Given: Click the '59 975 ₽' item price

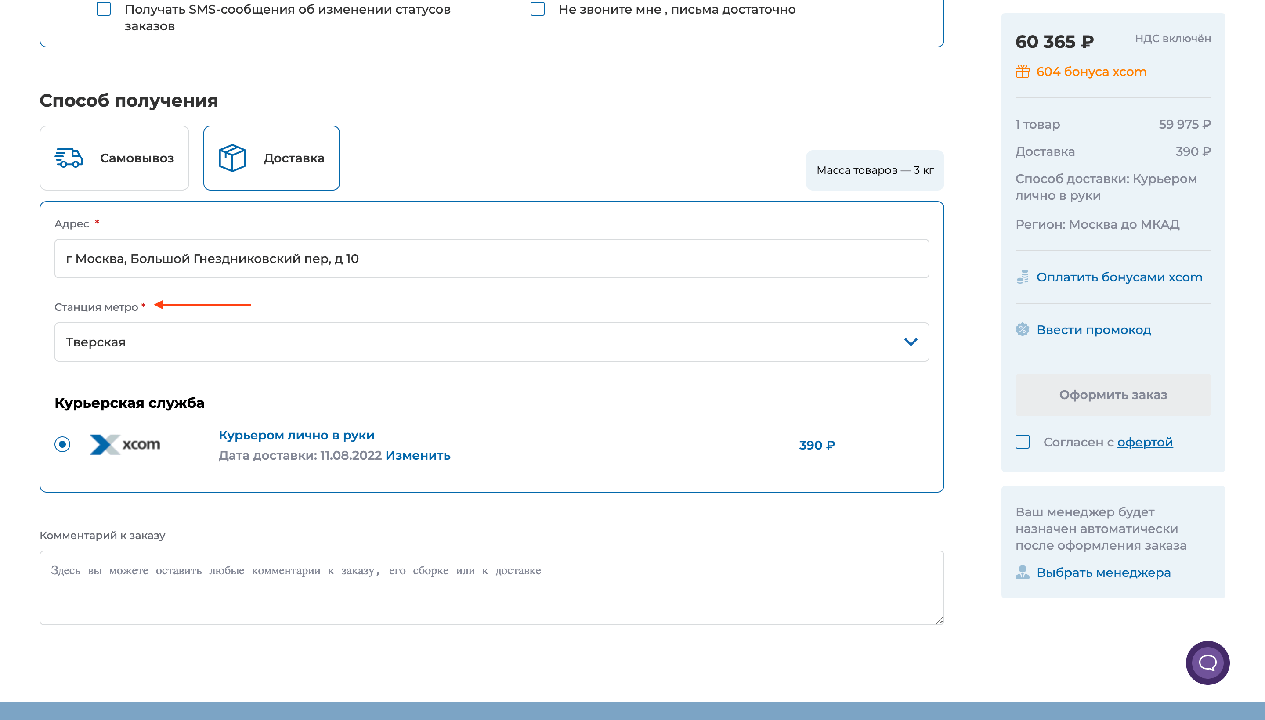Looking at the screenshot, I should tap(1184, 124).
